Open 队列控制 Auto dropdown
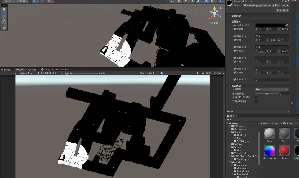 pos(272,89)
